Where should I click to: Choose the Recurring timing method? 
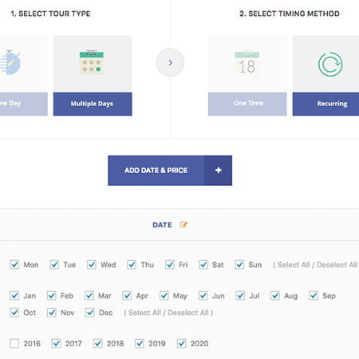pyautogui.click(x=325, y=104)
